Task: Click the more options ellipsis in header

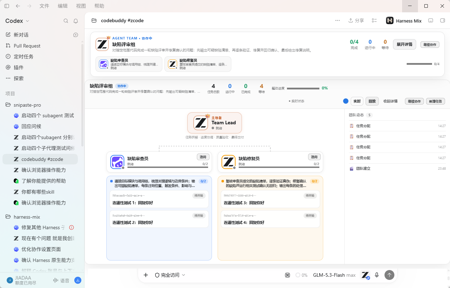Action: 338,21
